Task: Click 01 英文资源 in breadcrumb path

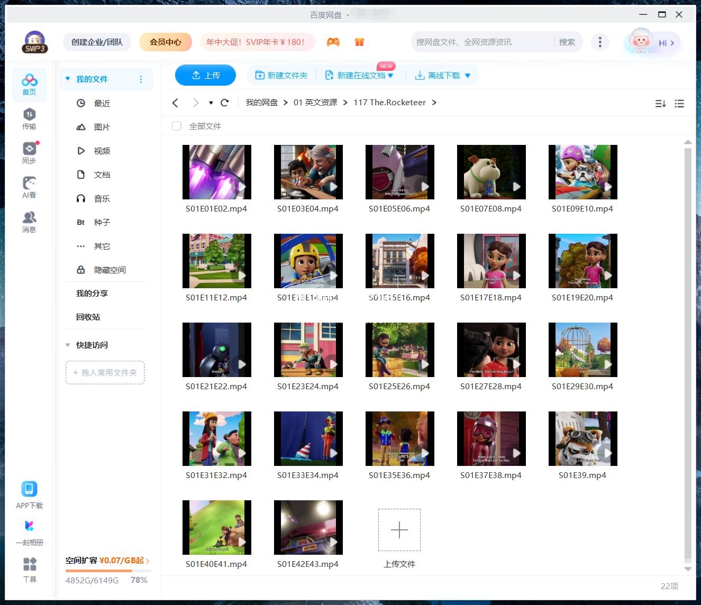Action: [x=315, y=103]
